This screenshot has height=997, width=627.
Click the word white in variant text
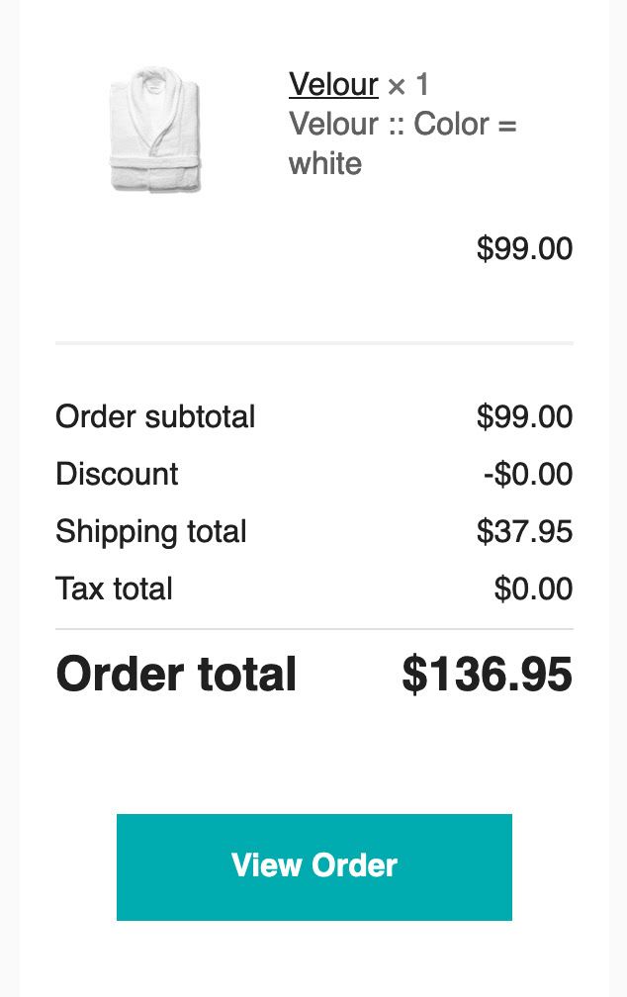325,163
